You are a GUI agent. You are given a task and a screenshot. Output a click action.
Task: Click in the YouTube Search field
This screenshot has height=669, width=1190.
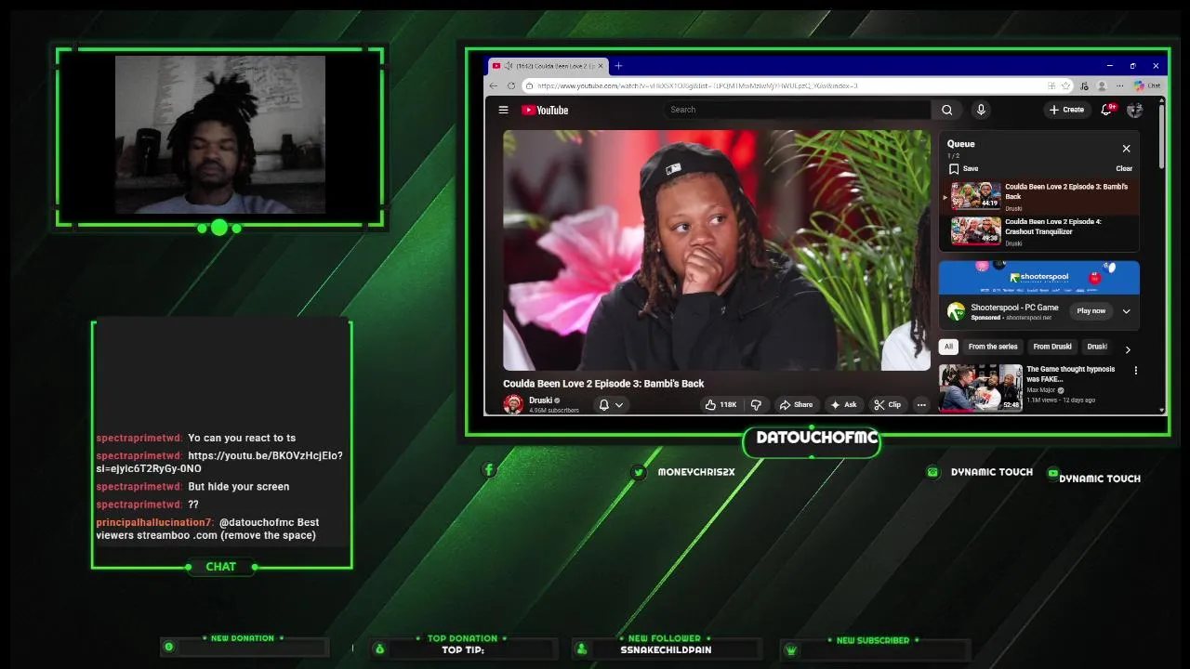pos(798,110)
